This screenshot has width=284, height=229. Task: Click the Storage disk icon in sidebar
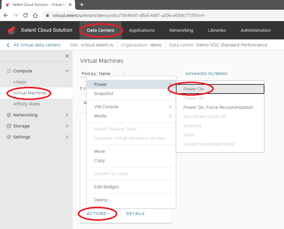tap(9, 126)
